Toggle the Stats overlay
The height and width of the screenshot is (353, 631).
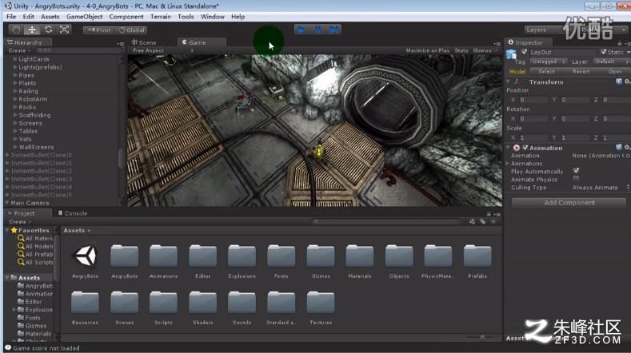coord(461,50)
